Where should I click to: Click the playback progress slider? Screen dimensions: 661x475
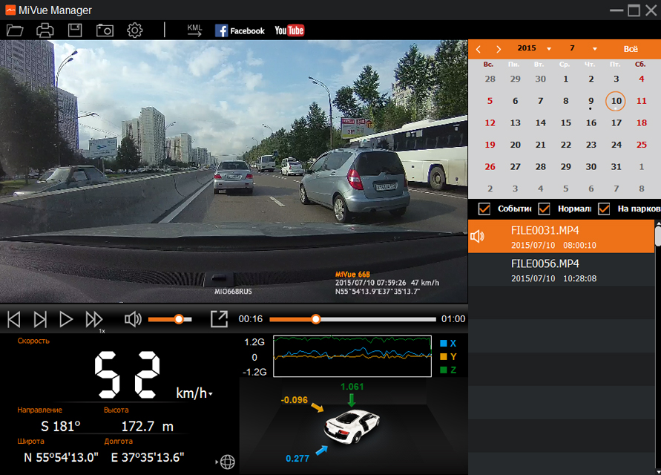(x=315, y=319)
